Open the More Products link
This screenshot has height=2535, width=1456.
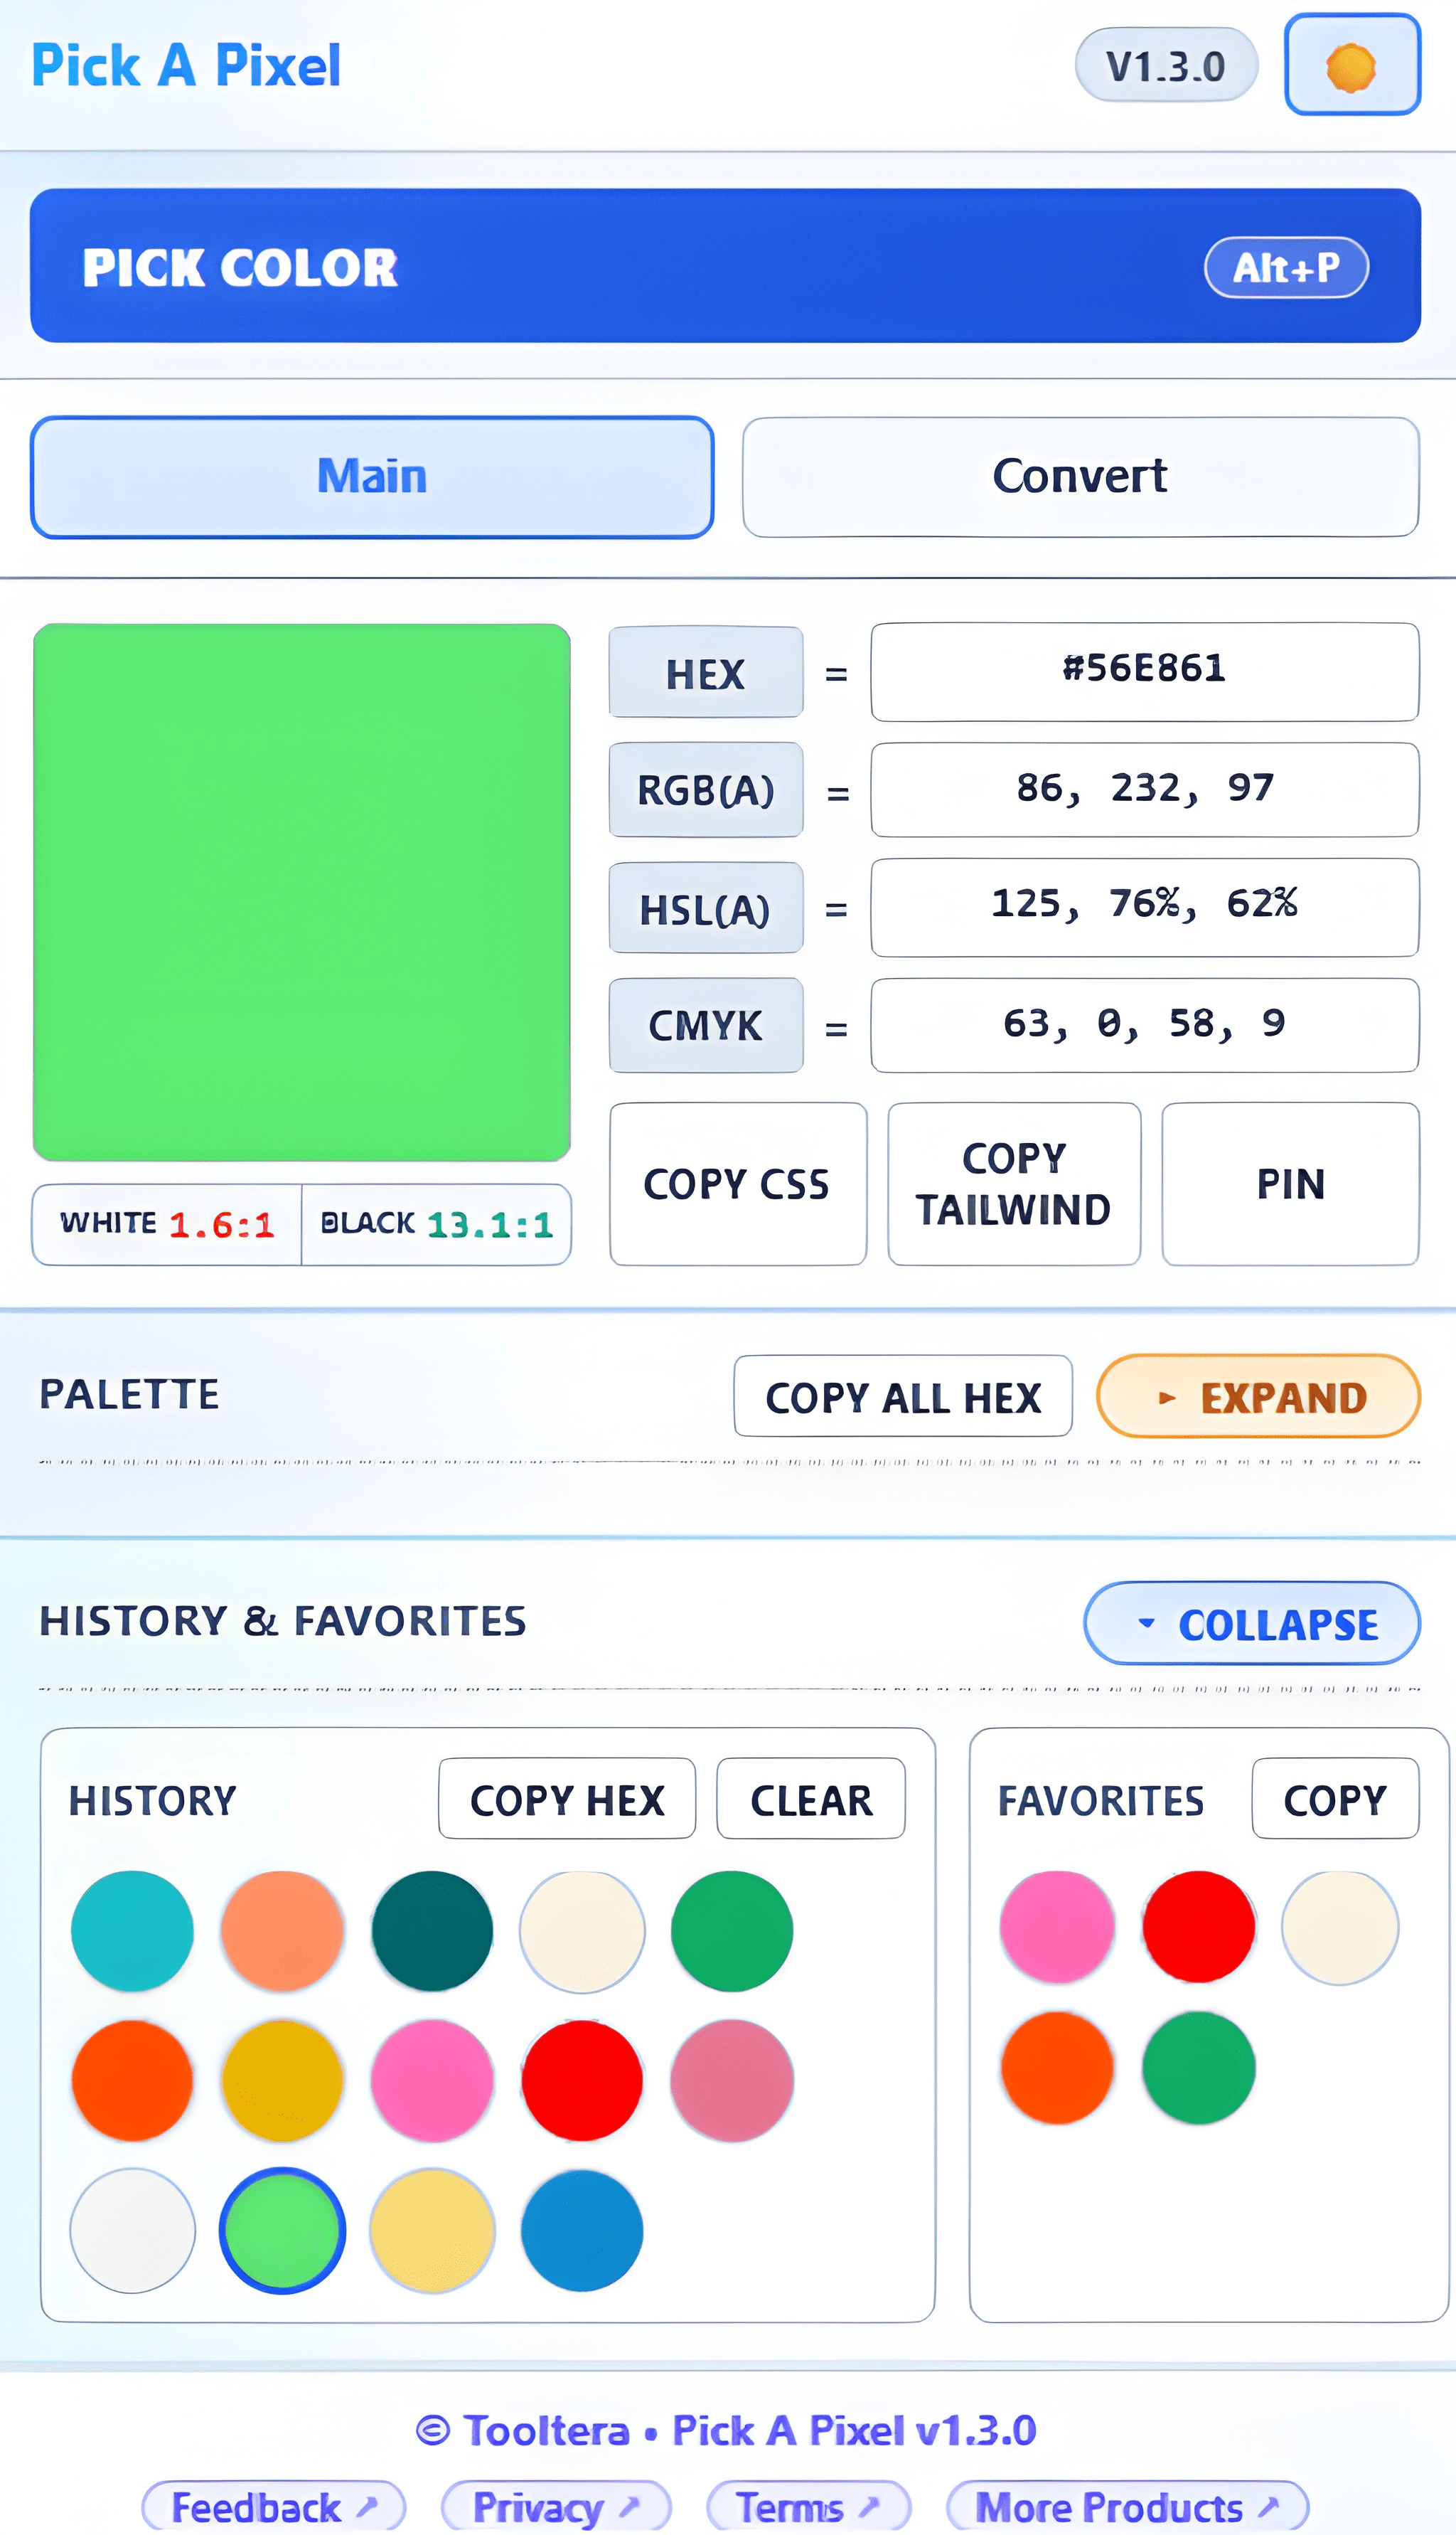pyautogui.click(x=1127, y=2508)
